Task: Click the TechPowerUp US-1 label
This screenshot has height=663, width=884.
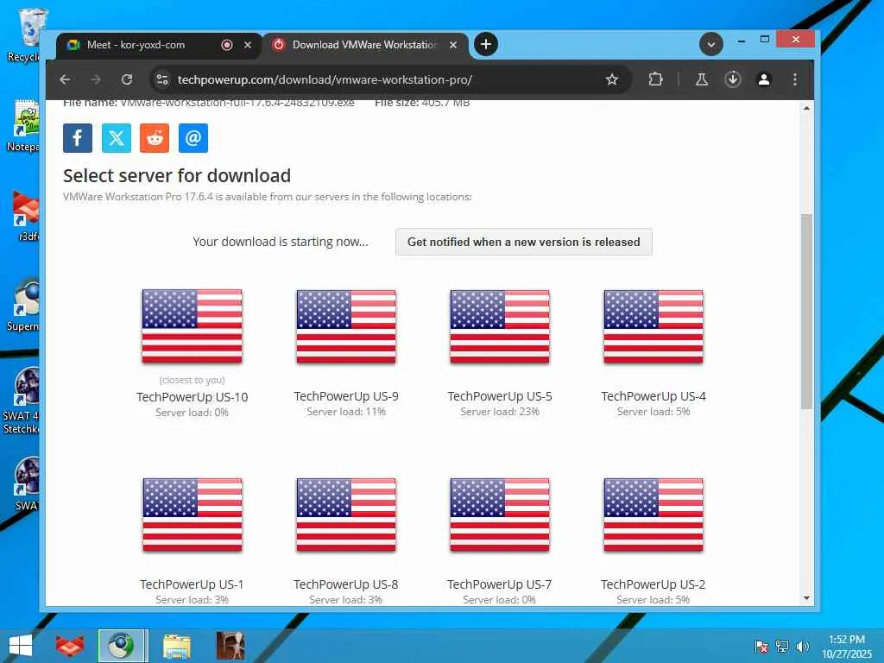Action: coord(193,584)
